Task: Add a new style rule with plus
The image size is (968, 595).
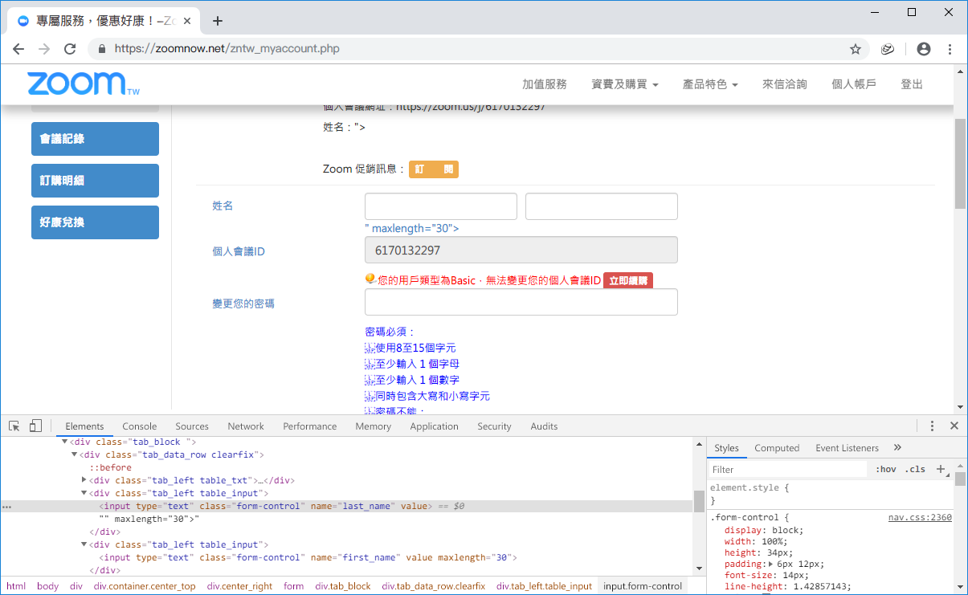Action: click(x=941, y=469)
